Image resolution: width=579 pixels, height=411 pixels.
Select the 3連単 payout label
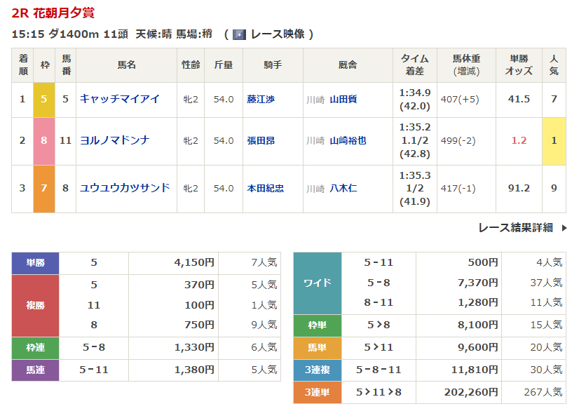coord(317,392)
